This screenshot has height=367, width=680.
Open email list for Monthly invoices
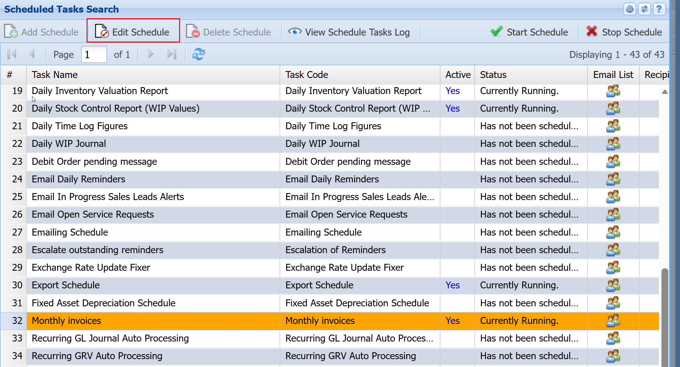click(x=613, y=321)
